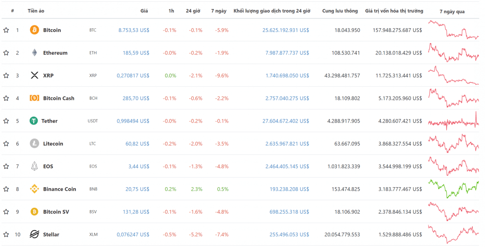Viewport: 485px width, 247px height.
Task: Click Ethereum price 185,59 US$
Action: coord(136,53)
